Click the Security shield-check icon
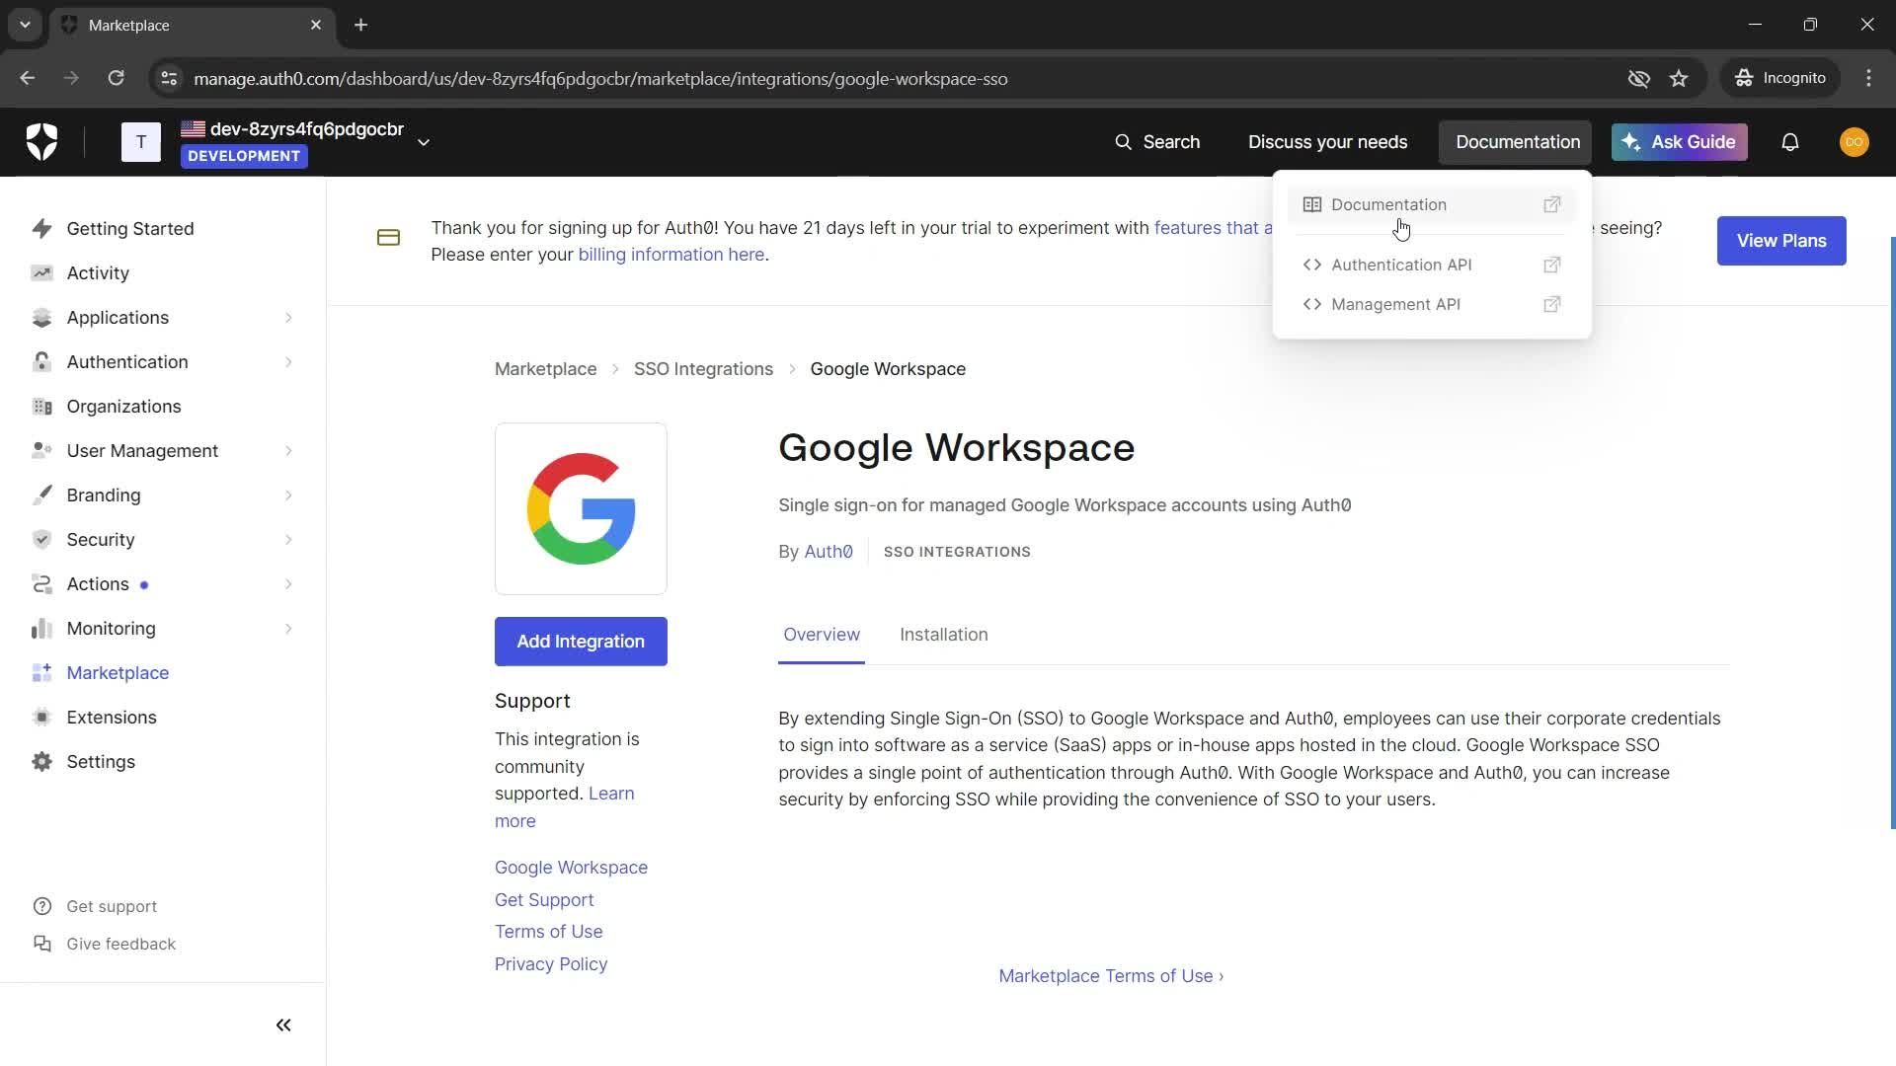 (x=41, y=540)
